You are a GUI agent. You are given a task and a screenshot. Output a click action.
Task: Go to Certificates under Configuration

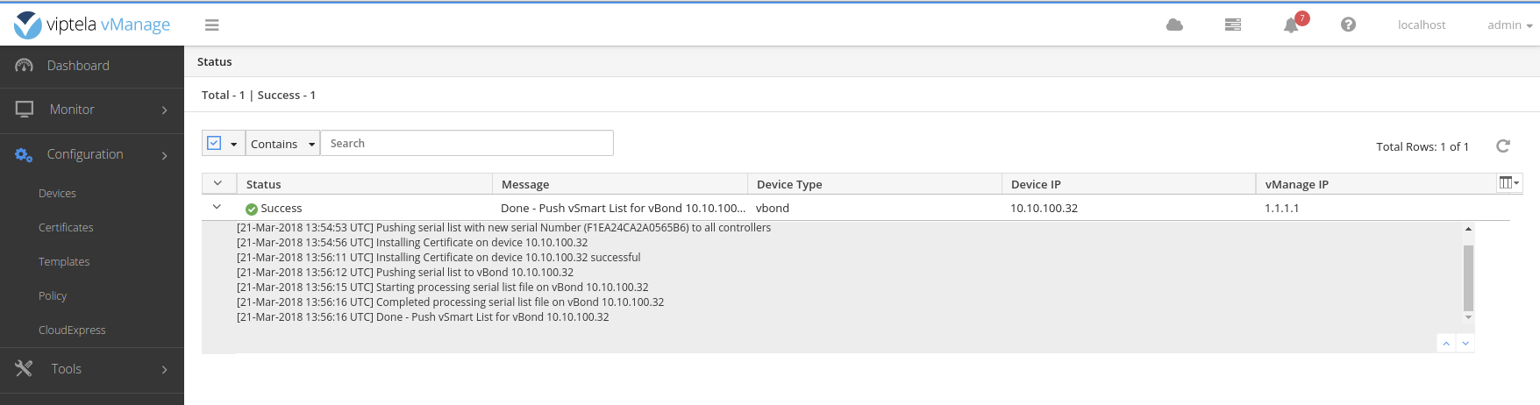(66, 228)
